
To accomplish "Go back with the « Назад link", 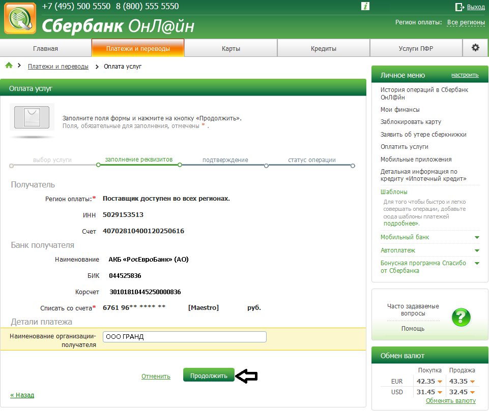I will [x=22, y=395].
